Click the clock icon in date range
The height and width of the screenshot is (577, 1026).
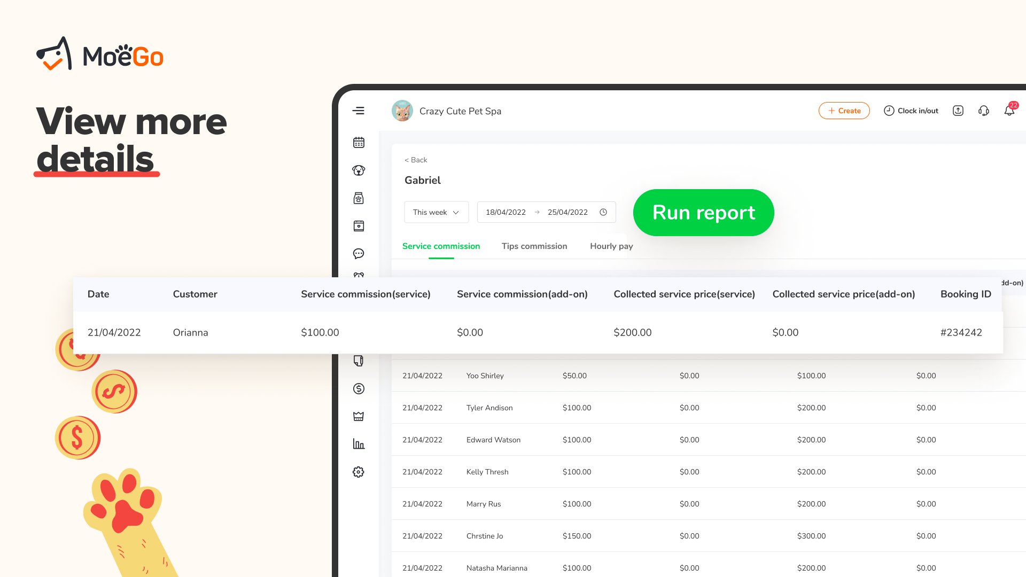pos(603,212)
